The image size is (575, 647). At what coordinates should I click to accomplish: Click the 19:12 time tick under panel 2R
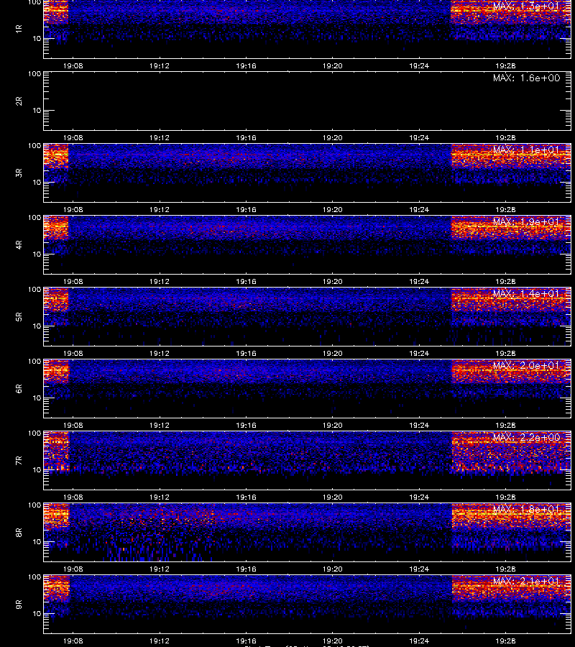tap(160, 138)
